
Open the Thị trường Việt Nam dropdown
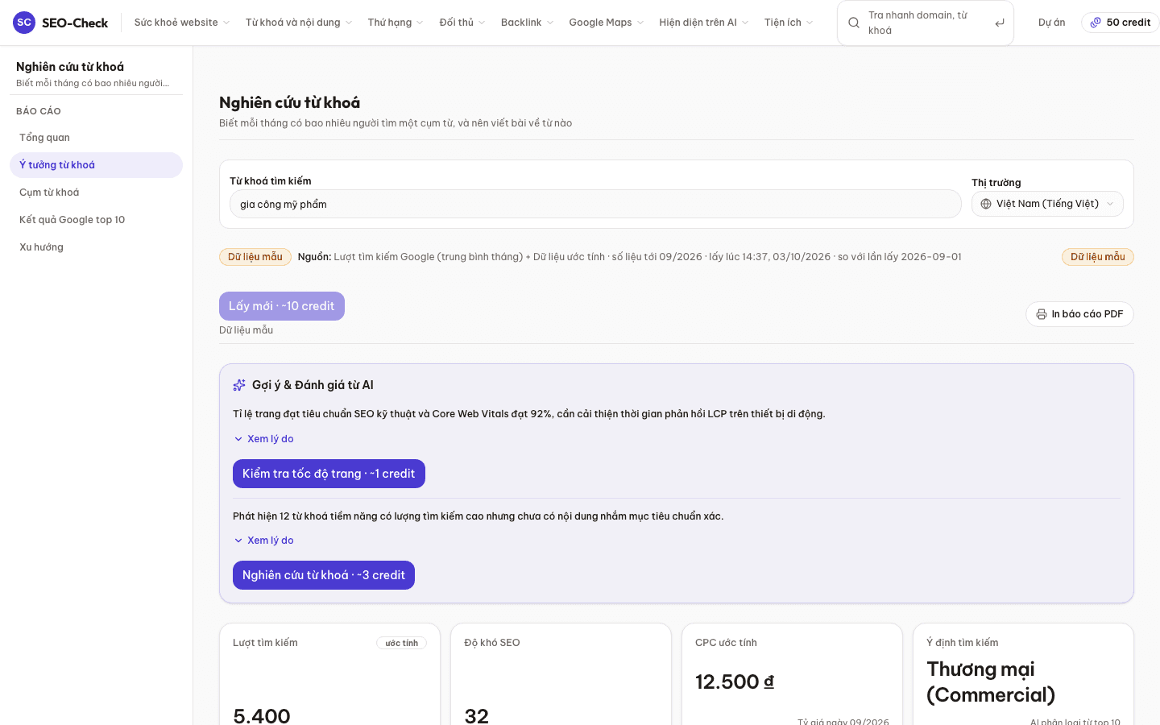[1047, 204]
